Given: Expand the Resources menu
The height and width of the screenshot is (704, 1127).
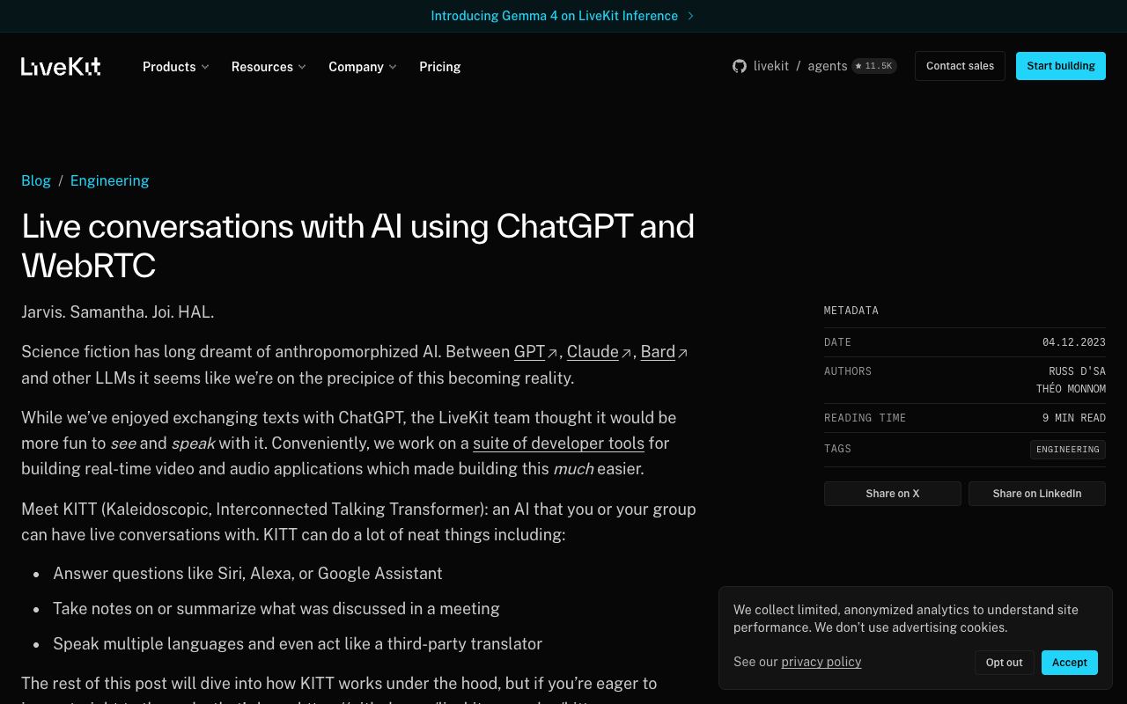Looking at the screenshot, I should pyautogui.click(x=269, y=66).
